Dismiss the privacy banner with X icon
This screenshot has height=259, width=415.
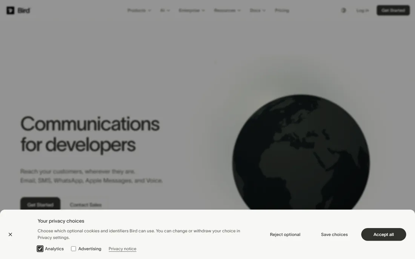pos(10,235)
